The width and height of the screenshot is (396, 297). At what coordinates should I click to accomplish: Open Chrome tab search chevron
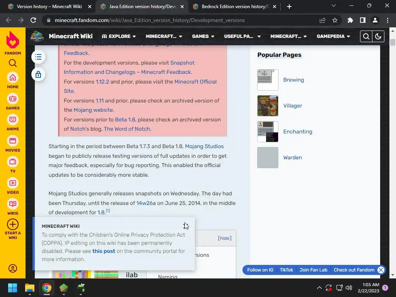click(334, 5)
